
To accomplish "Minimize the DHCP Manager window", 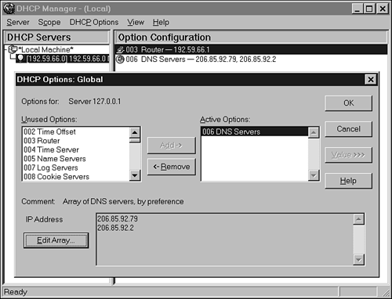I will (x=358, y=9).
